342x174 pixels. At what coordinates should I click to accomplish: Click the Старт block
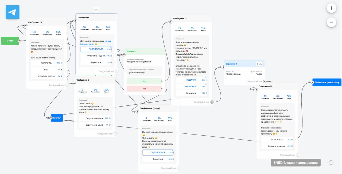point(10,41)
